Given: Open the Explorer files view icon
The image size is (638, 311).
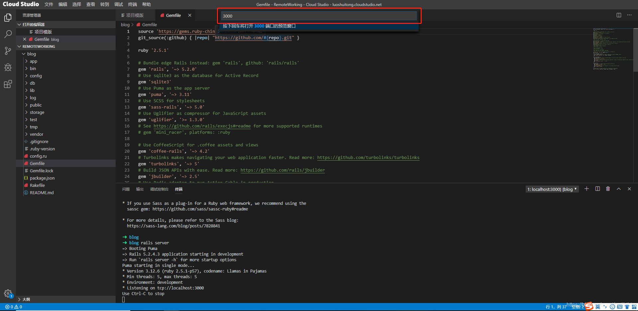Looking at the screenshot, I should pyautogui.click(x=8, y=17).
